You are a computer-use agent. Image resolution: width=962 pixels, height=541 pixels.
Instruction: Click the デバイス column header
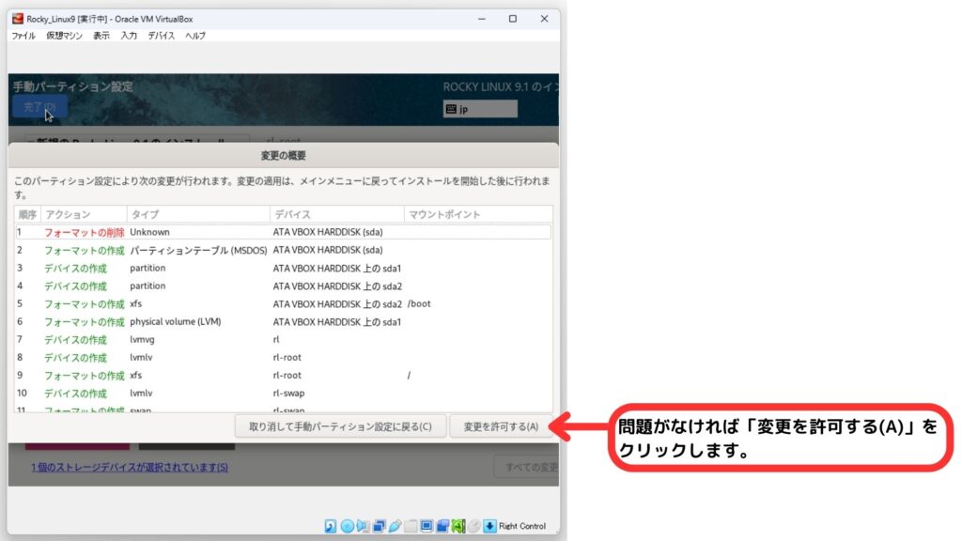(x=337, y=214)
